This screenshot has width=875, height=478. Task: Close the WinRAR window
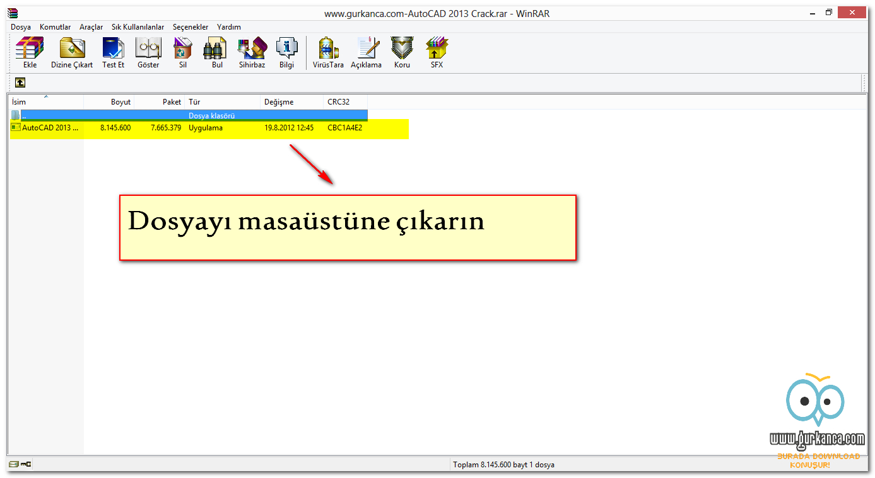pos(853,13)
